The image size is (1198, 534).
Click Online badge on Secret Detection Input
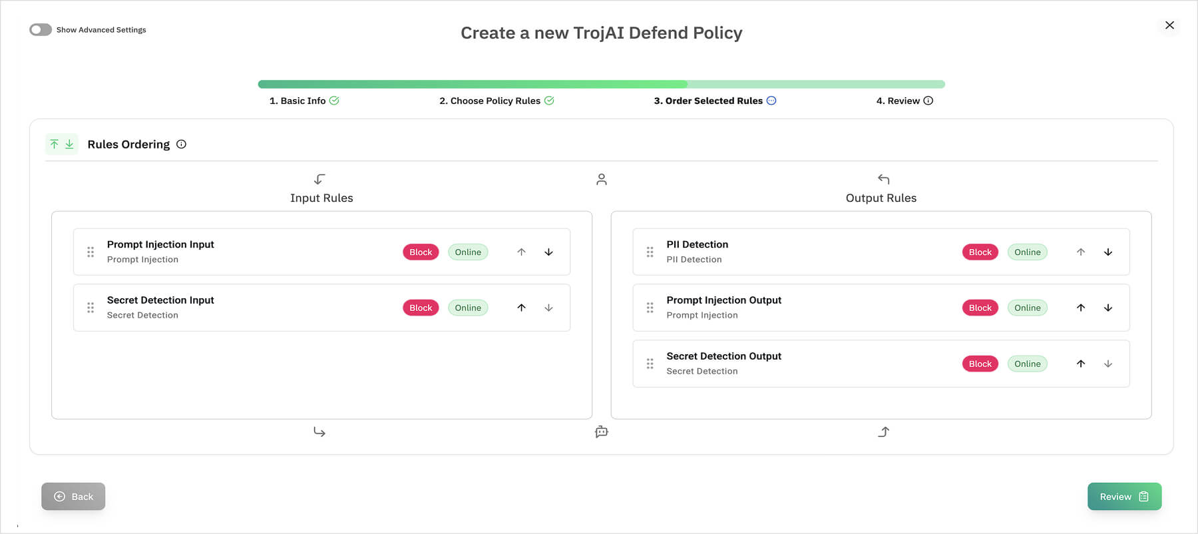(x=468, y=308)
